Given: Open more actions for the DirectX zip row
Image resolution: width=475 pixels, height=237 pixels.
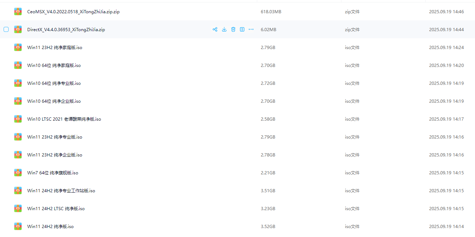Looking at the screenshot, I should [251, 29].
